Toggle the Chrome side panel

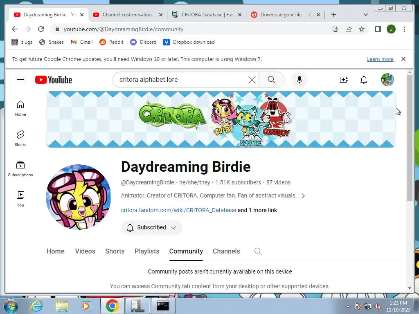[378, 29]
